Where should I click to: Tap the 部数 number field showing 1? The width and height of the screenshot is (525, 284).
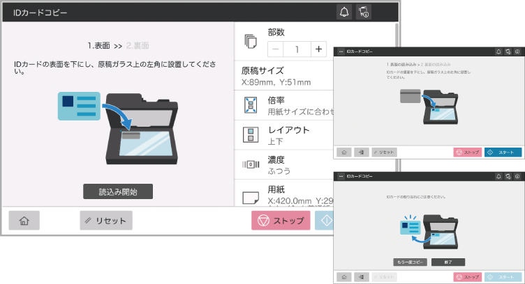297,49
